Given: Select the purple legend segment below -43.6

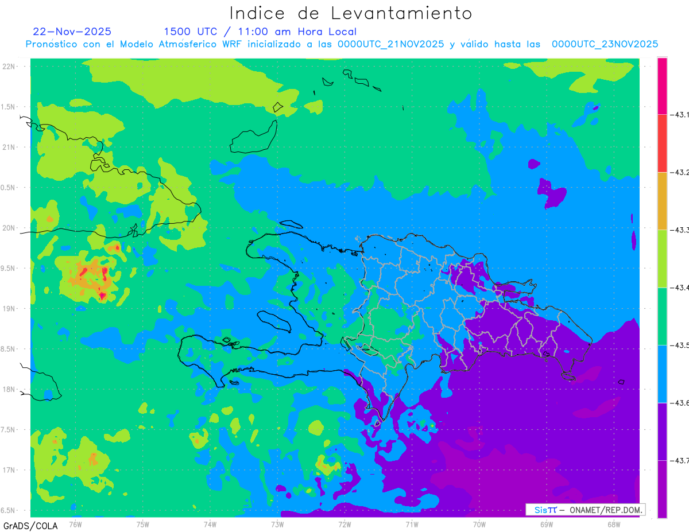Looking at the screenshot, I should 662,432.
